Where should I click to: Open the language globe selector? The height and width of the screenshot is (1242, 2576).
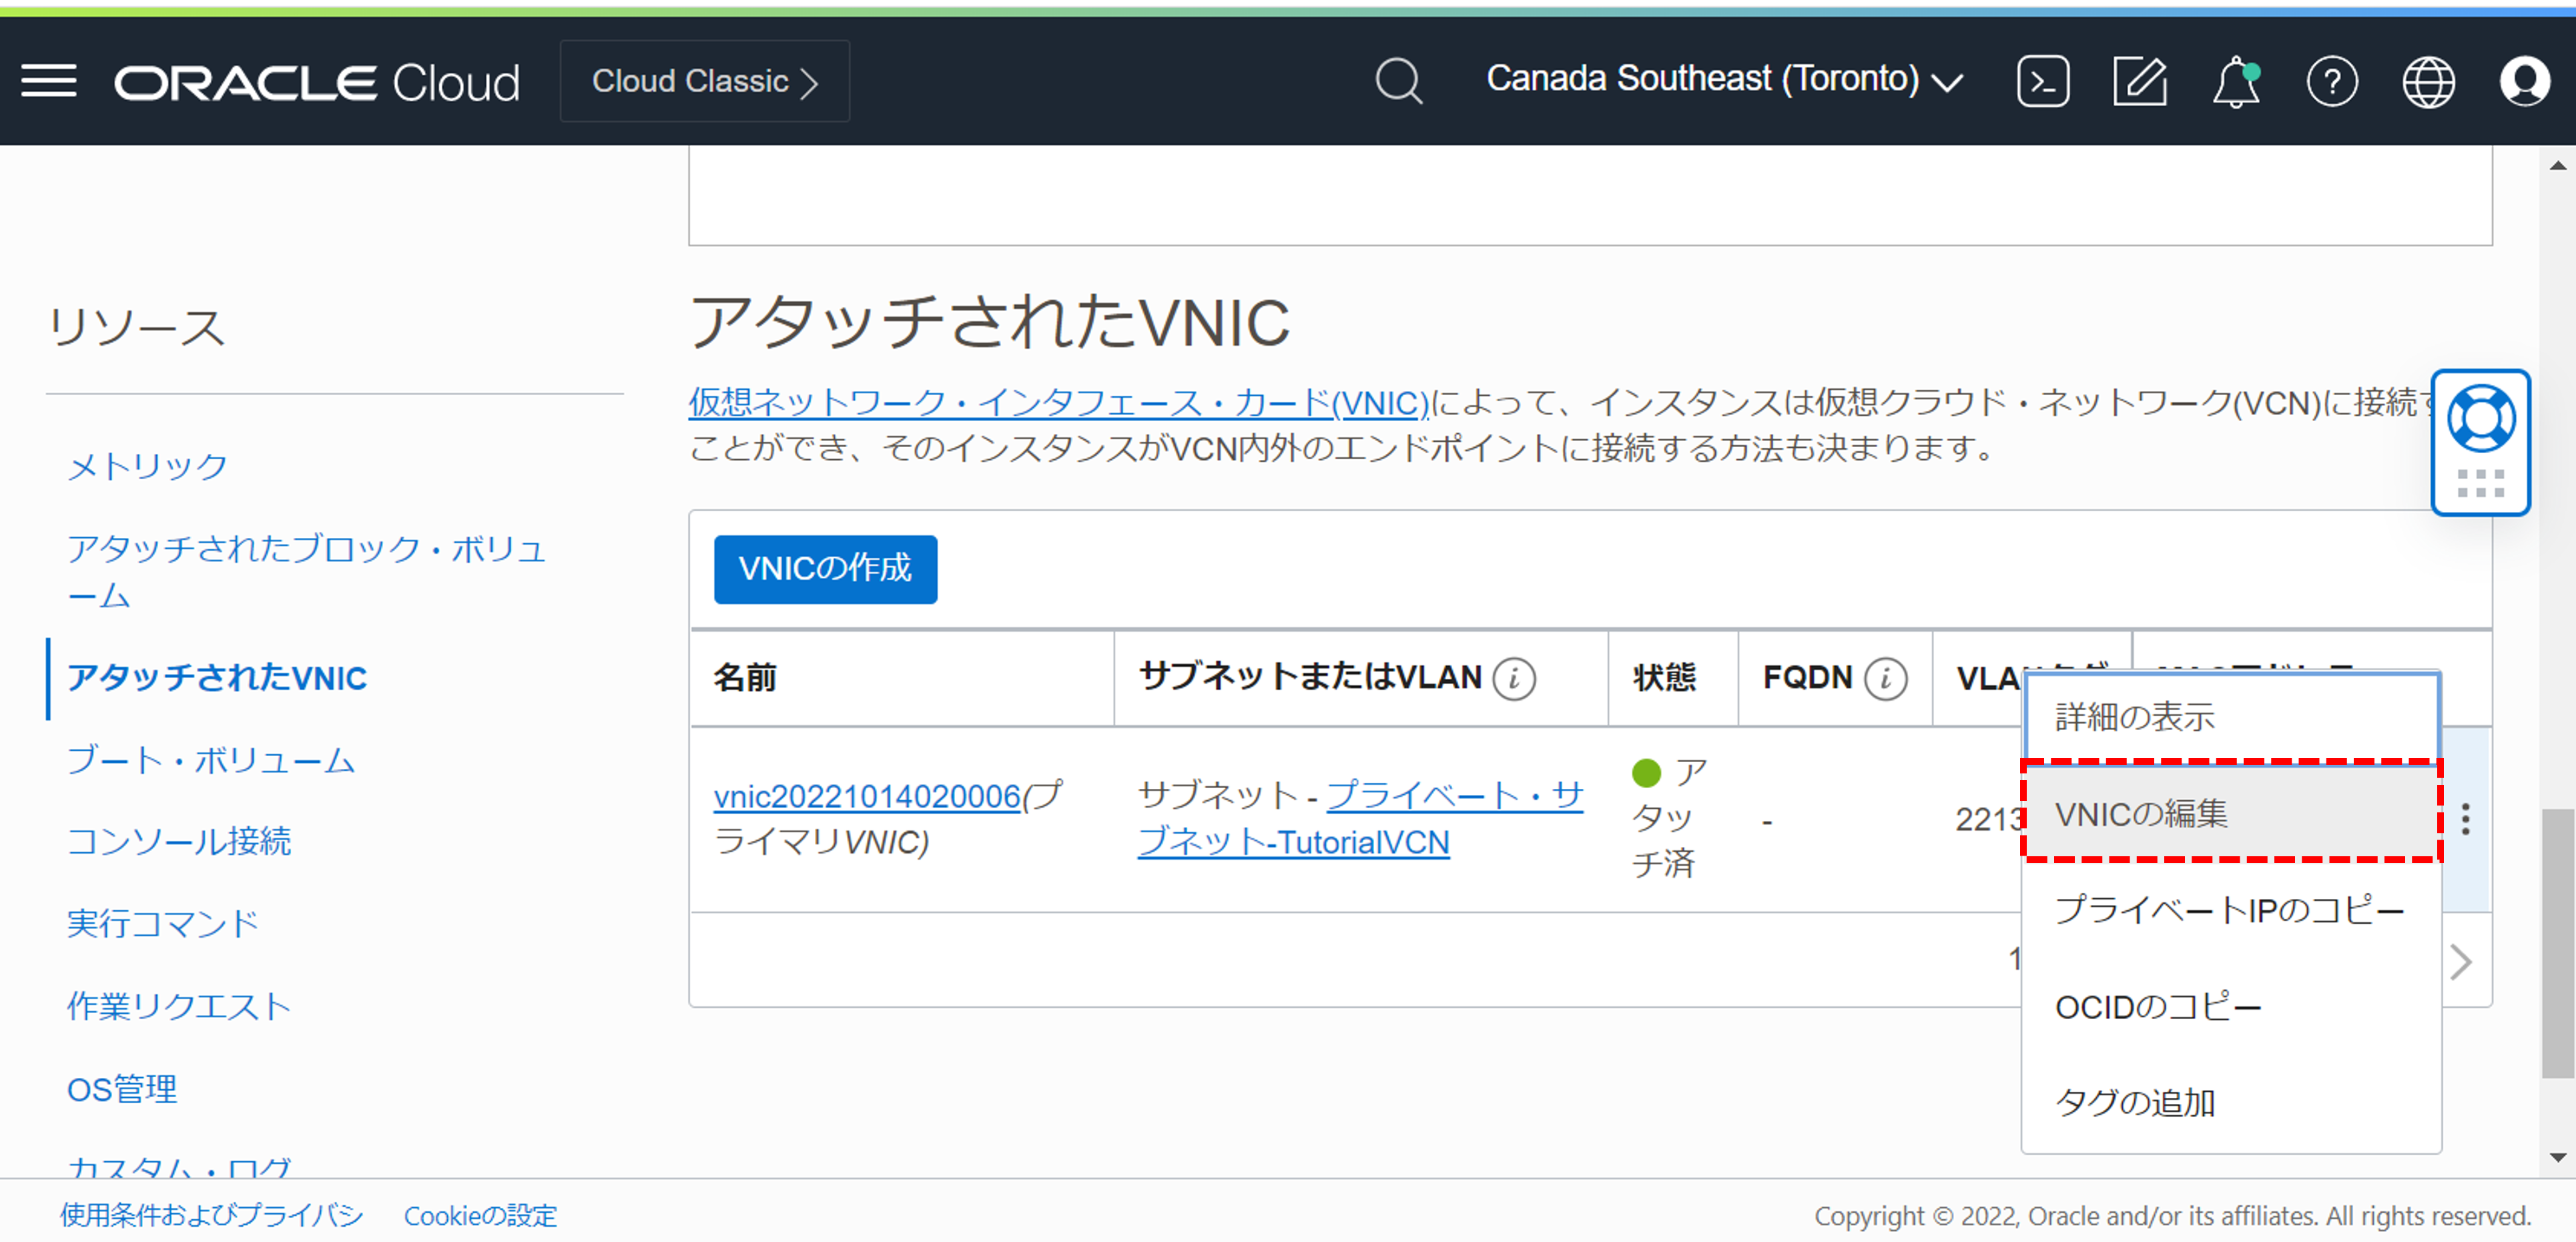click(x=2428, y=81)
